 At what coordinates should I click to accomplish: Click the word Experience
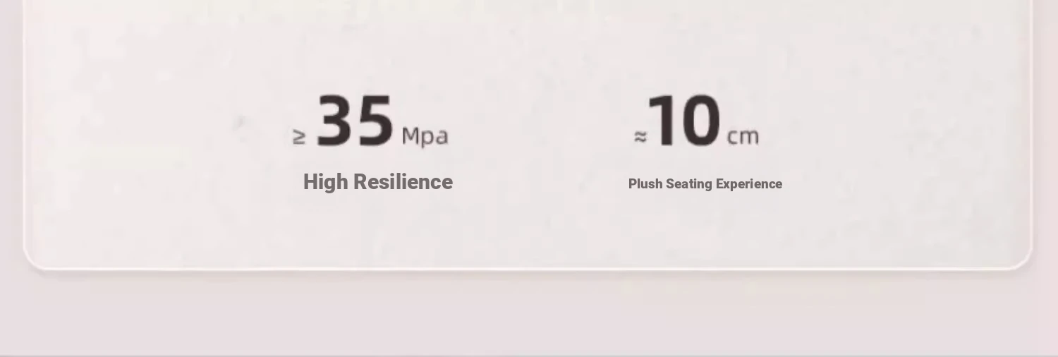point(749,184)
